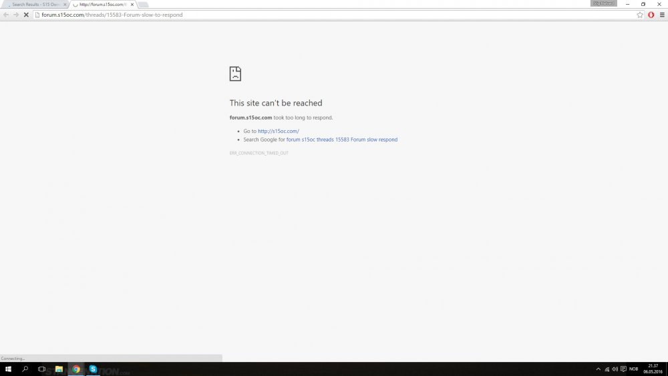
Task: Open the Windows Start menu
Action: coord(8,369)
